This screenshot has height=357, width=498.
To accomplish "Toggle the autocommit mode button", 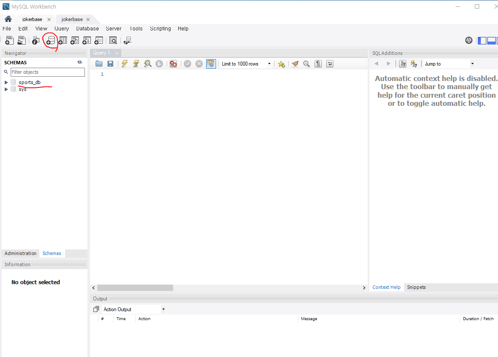I will pyautogui.click(x=211, y=64).
